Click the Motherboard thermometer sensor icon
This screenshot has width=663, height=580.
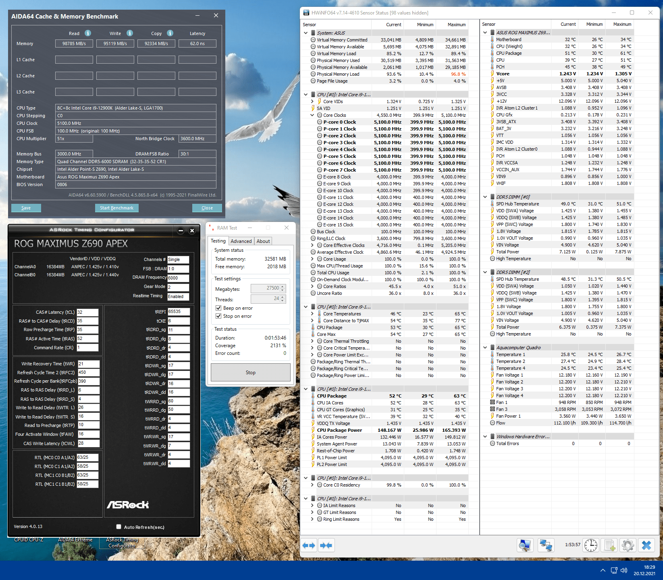tap(493, 39)
